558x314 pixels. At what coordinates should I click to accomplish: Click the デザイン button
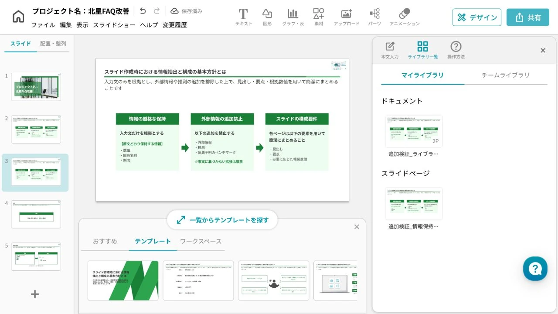click(477, 17)
